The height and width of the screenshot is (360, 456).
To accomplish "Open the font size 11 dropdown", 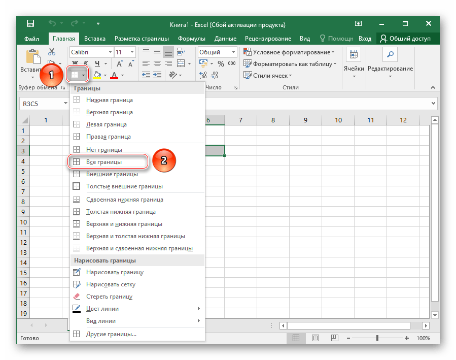I will pos(132,52).
